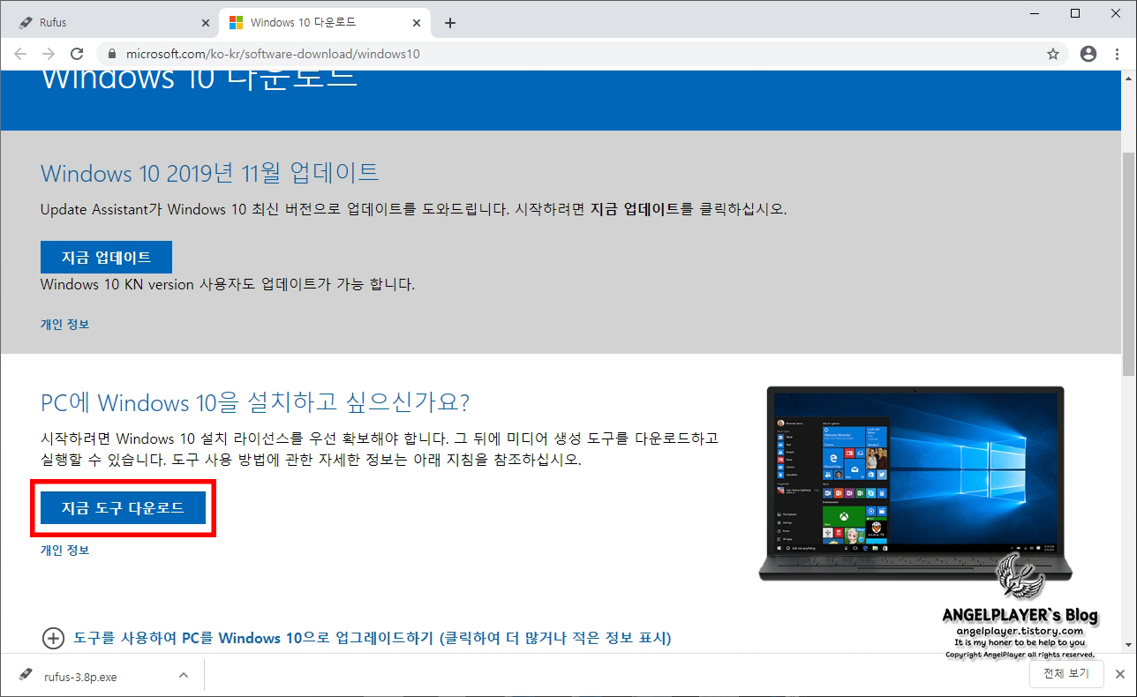Viewport: 1137px width, 697px height.
Task: Open the Chrome profile account icon
Action: (x=1088, y=54)
